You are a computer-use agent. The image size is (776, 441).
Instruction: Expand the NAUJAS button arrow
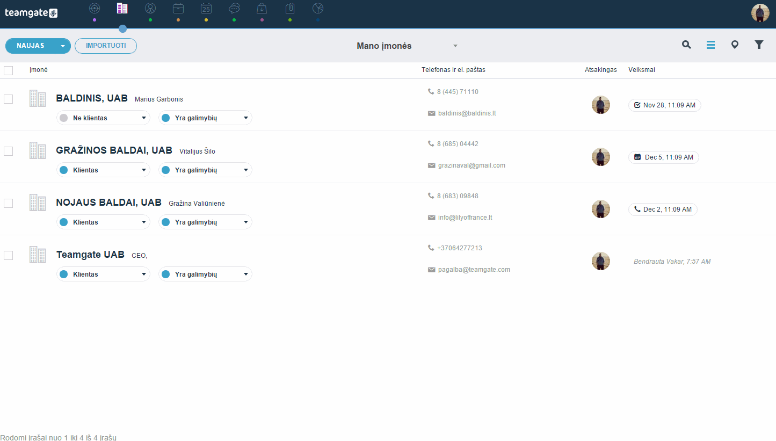[x=63, y=46]
